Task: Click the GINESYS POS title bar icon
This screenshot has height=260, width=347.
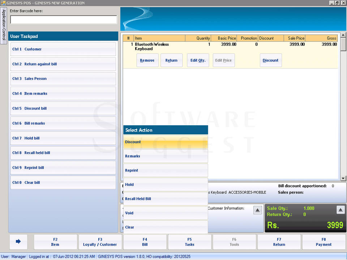Action: (3, 3)
